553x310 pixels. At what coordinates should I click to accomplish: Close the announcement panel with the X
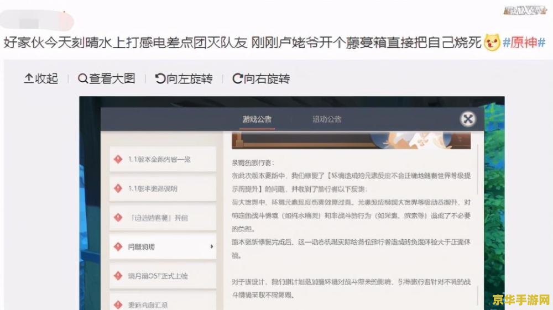[468, 119]
